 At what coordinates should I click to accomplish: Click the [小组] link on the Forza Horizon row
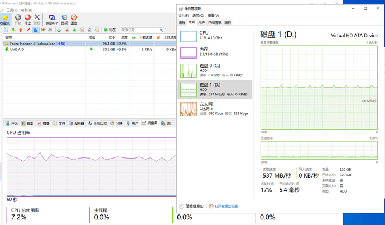tap(61, 44)
